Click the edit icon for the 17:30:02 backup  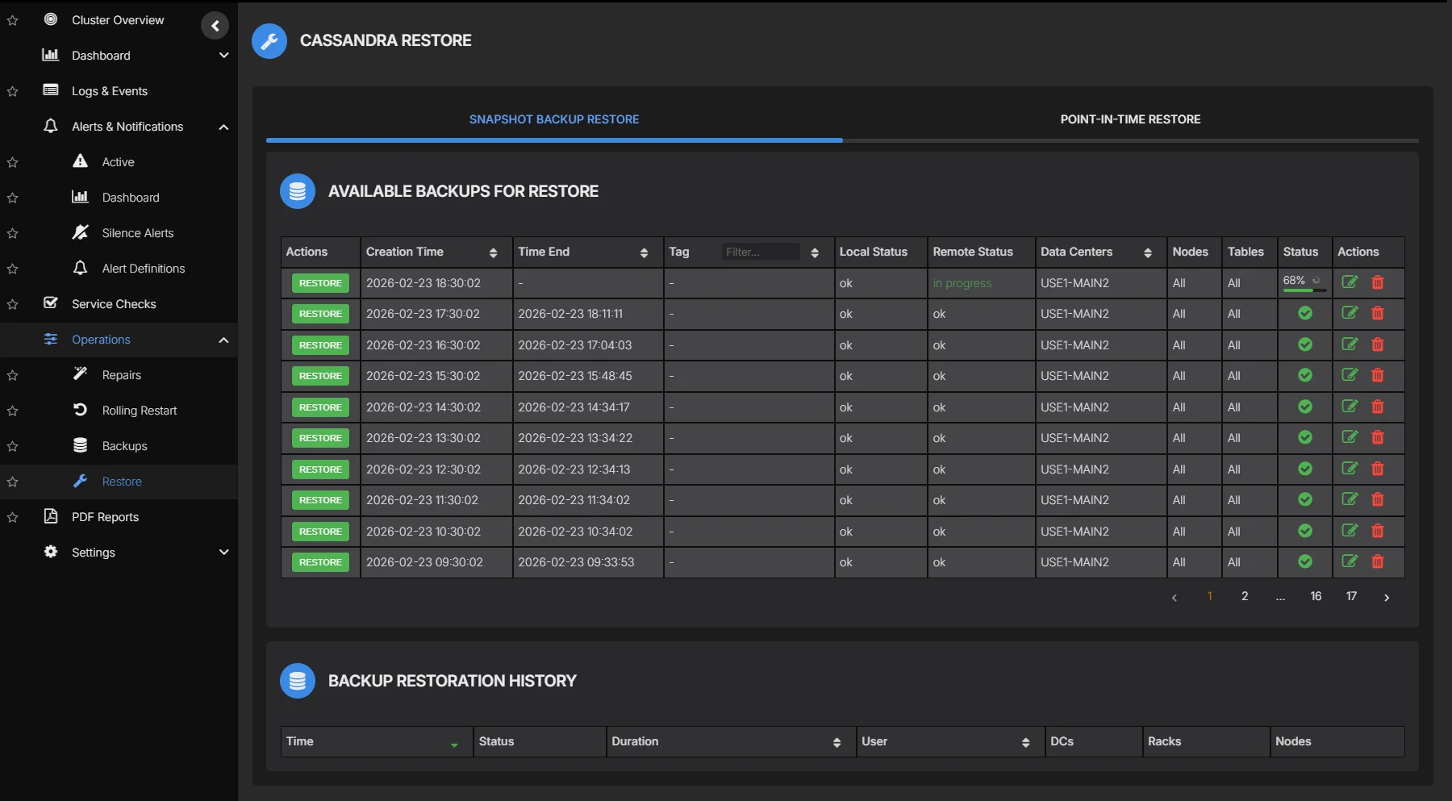point(1350,313)
